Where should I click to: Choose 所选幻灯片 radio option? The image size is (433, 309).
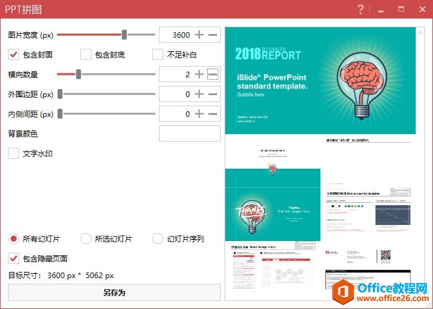pos(86,239)
